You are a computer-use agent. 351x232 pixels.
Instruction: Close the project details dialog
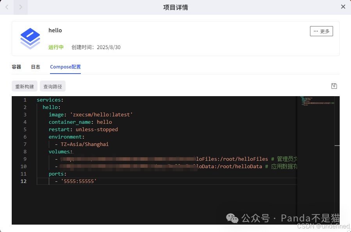343,7
